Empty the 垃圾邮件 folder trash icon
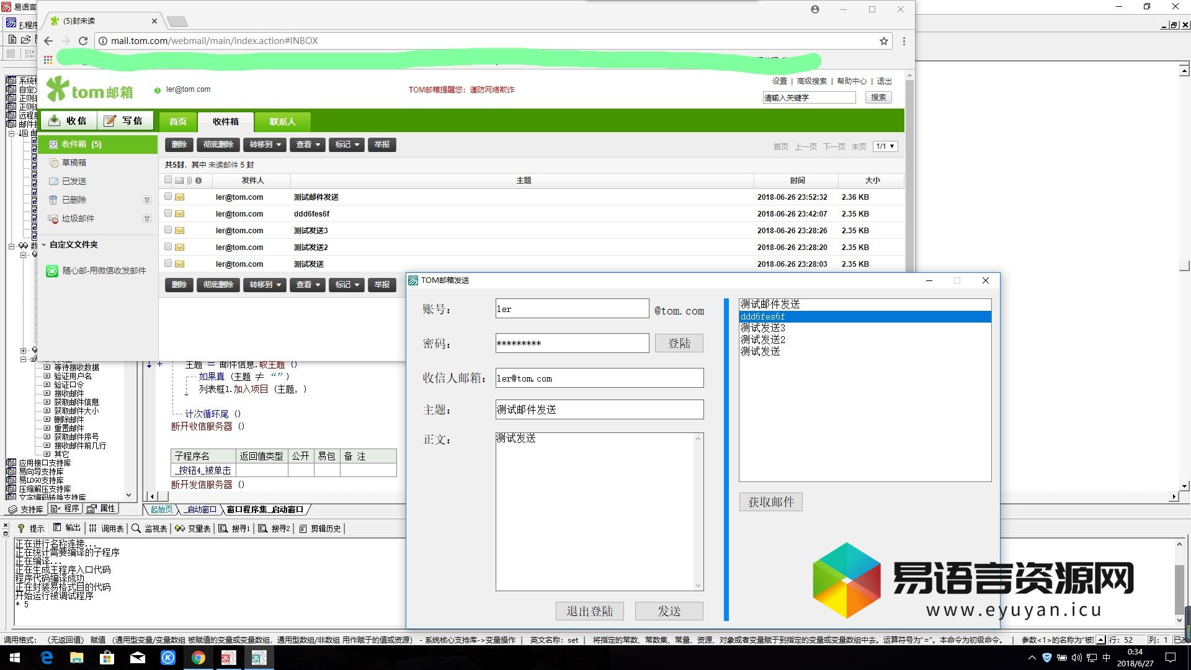The image size is (1191, 670). 147,218
